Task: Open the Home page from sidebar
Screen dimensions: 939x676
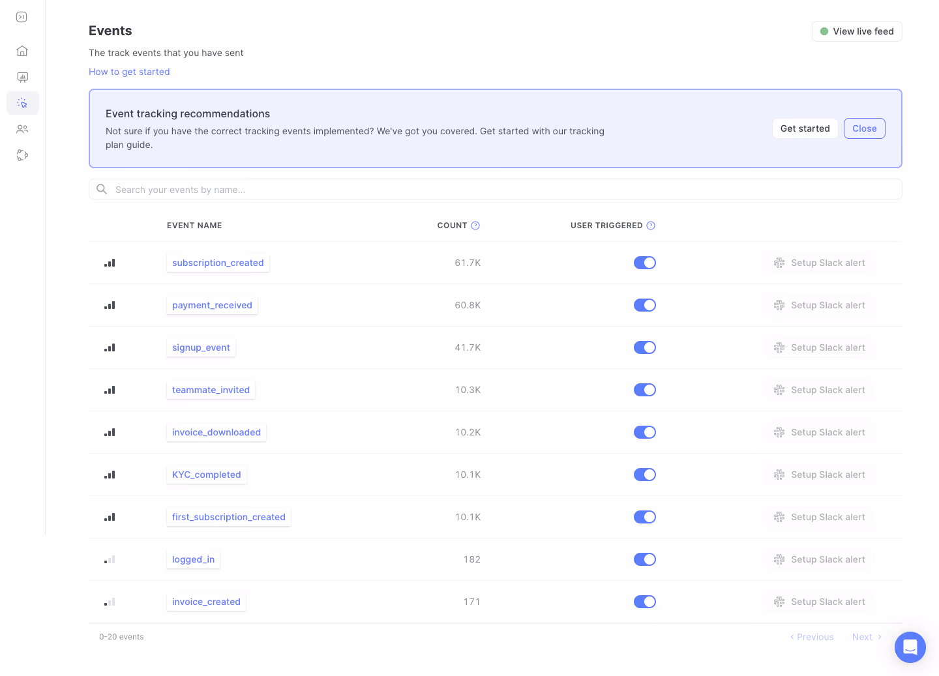Action: pyautogui.click(x=22, y=51)
